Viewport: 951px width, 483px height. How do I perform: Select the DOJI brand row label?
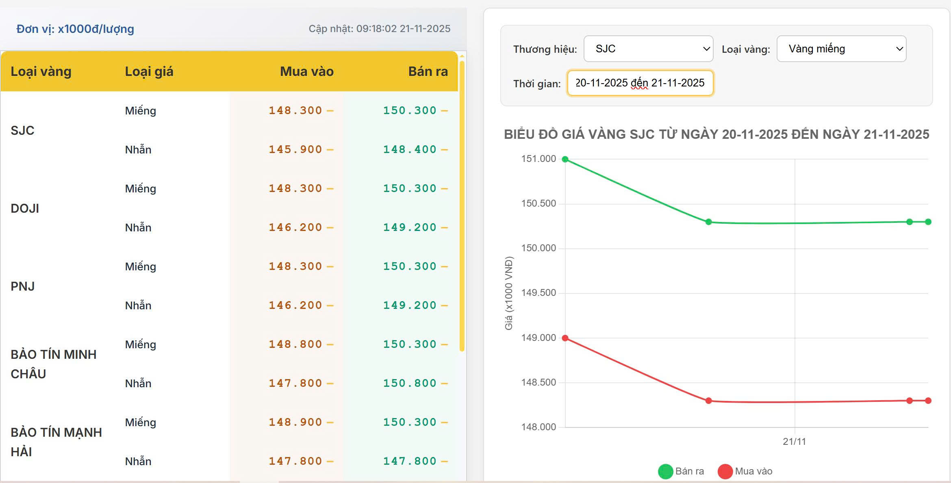coord(25,208)
